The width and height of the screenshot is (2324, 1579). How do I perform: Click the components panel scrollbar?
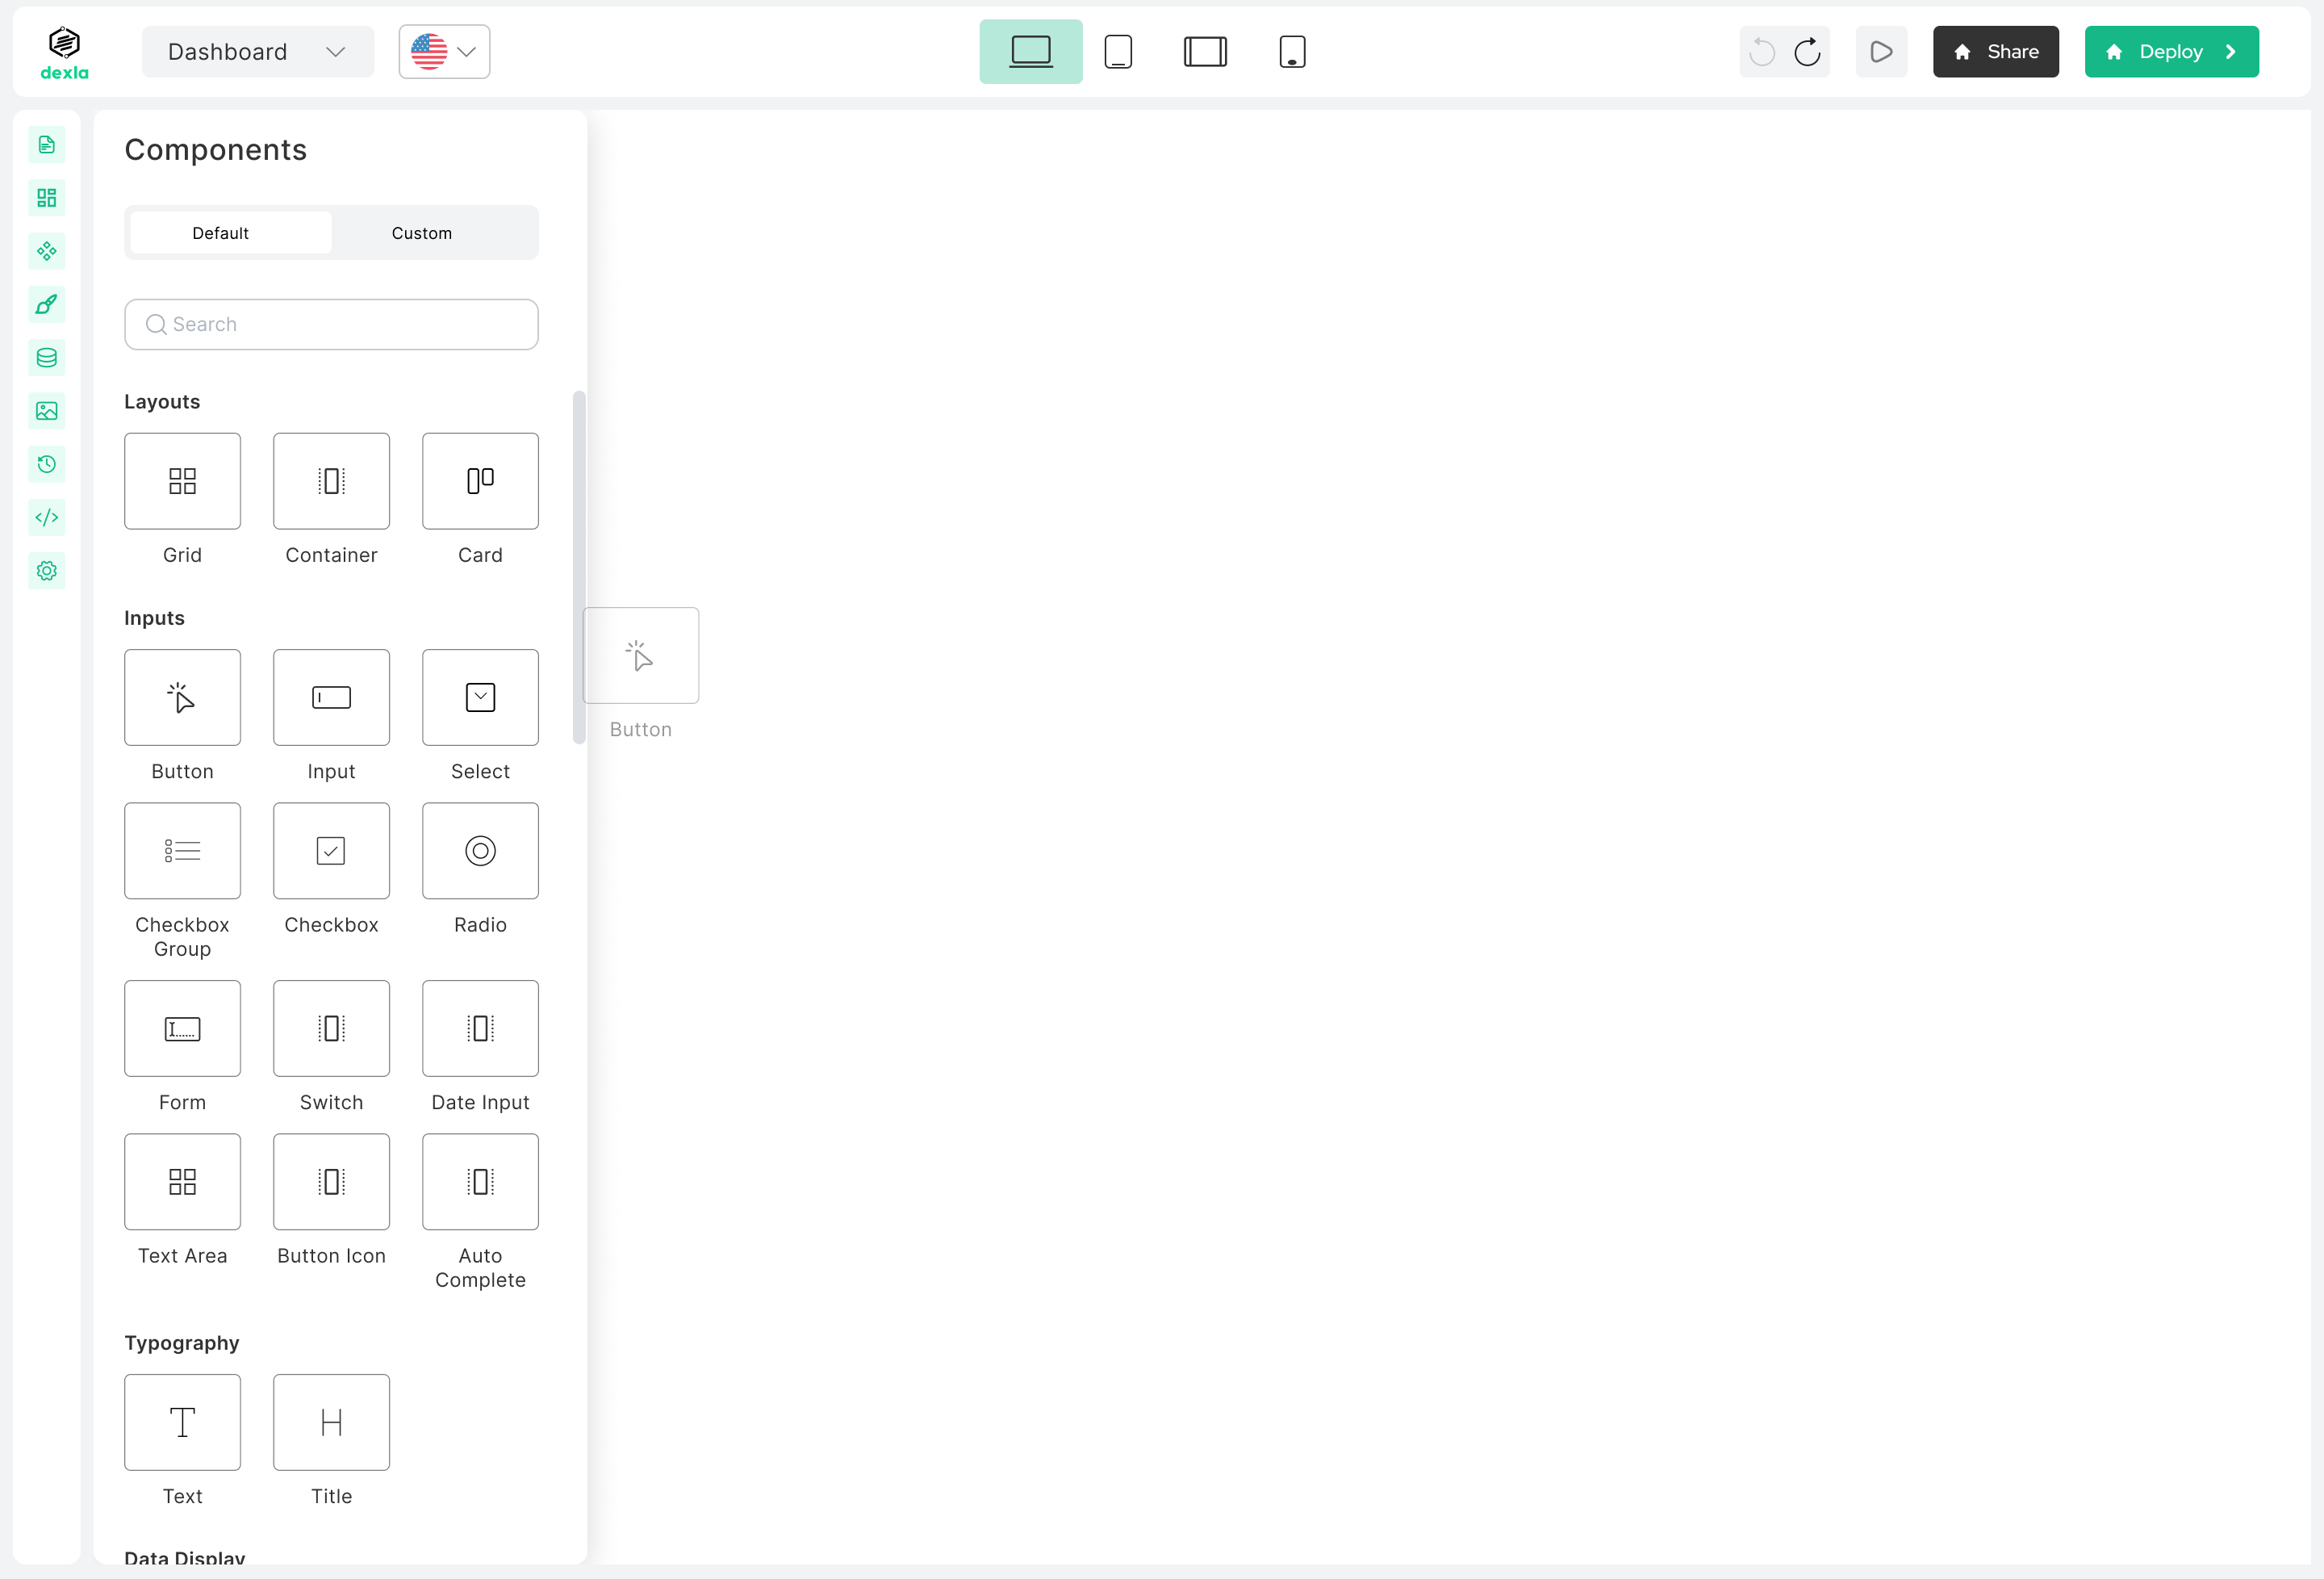point(578,568)
